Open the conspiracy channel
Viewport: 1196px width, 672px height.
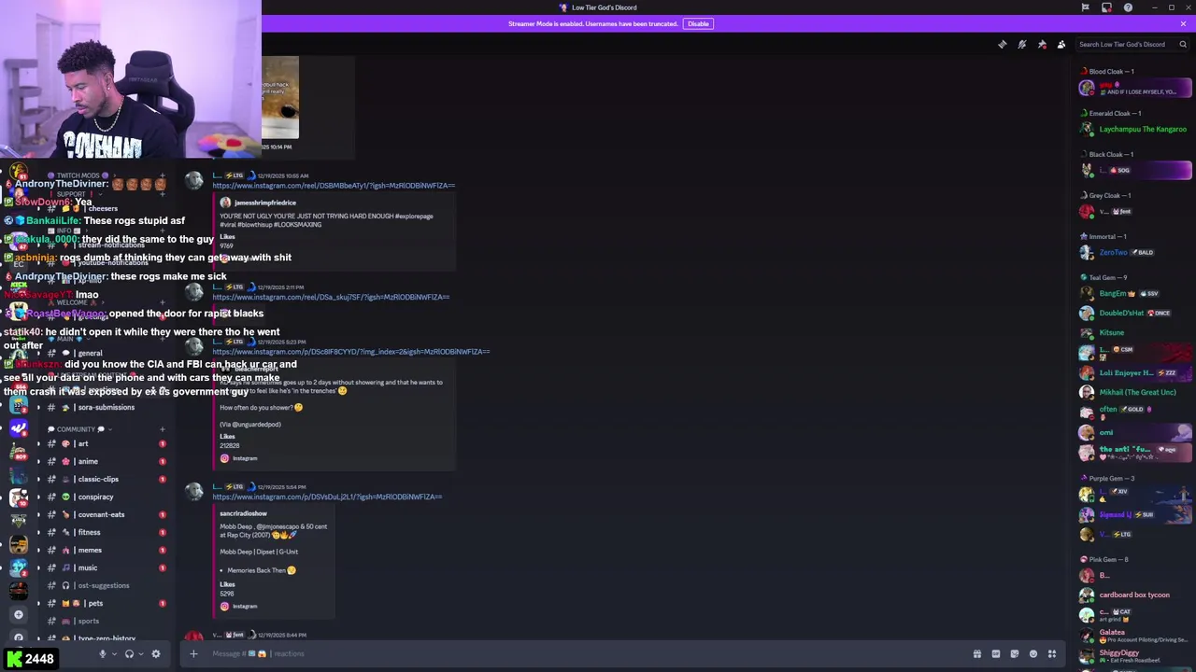click(103, 497)
